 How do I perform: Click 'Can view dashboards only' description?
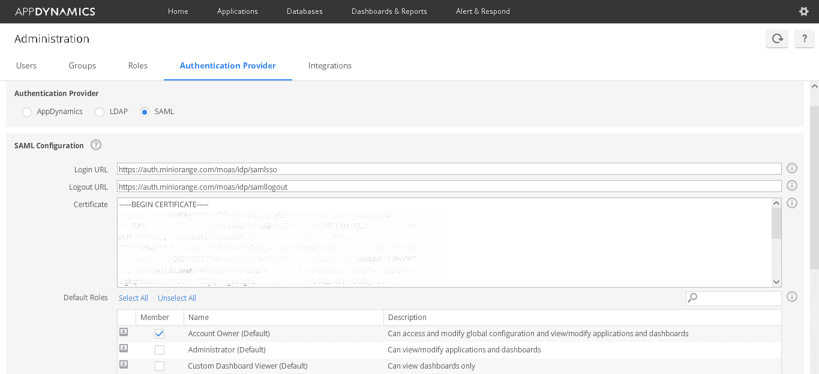click(x=431, y=366)
